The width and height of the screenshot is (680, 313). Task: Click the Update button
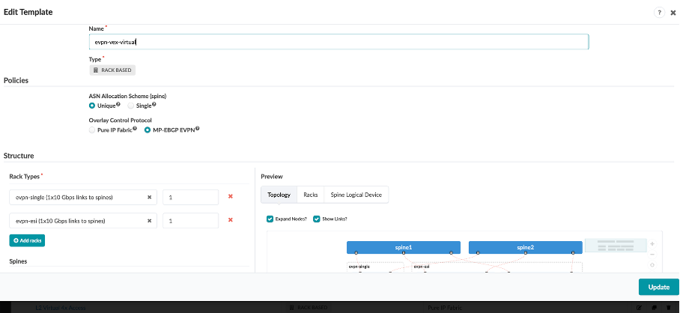coord(658,288)
